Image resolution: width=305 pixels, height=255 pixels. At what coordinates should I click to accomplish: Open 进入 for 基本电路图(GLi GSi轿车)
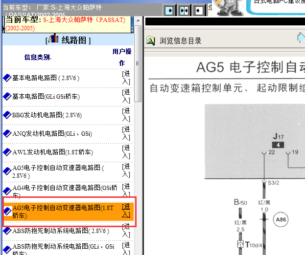[126, 96]
